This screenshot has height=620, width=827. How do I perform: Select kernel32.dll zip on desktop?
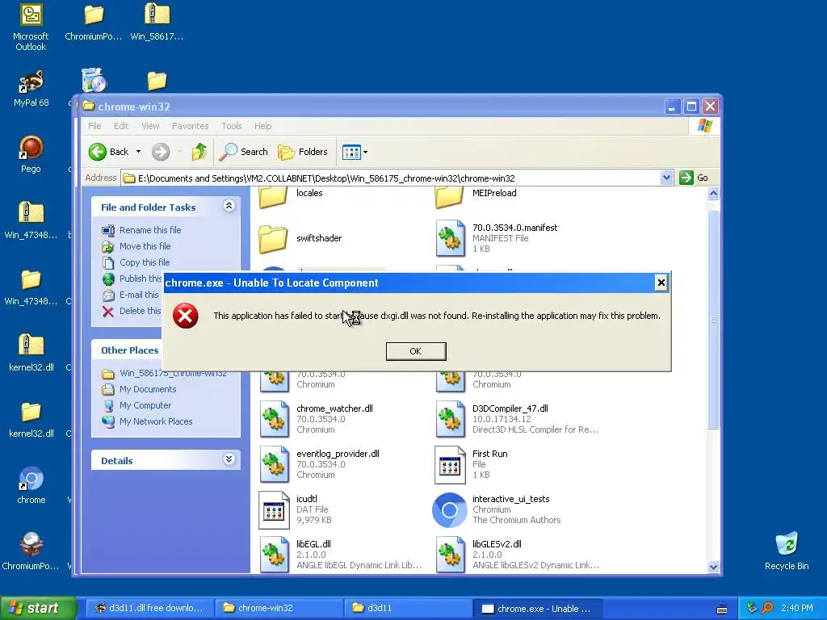click(x=31, y=352)
